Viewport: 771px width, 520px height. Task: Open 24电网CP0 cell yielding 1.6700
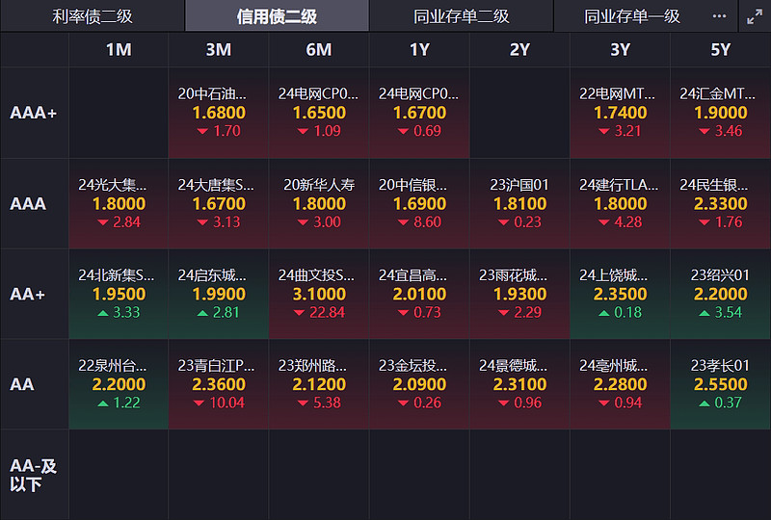click(x=419, y=113)
